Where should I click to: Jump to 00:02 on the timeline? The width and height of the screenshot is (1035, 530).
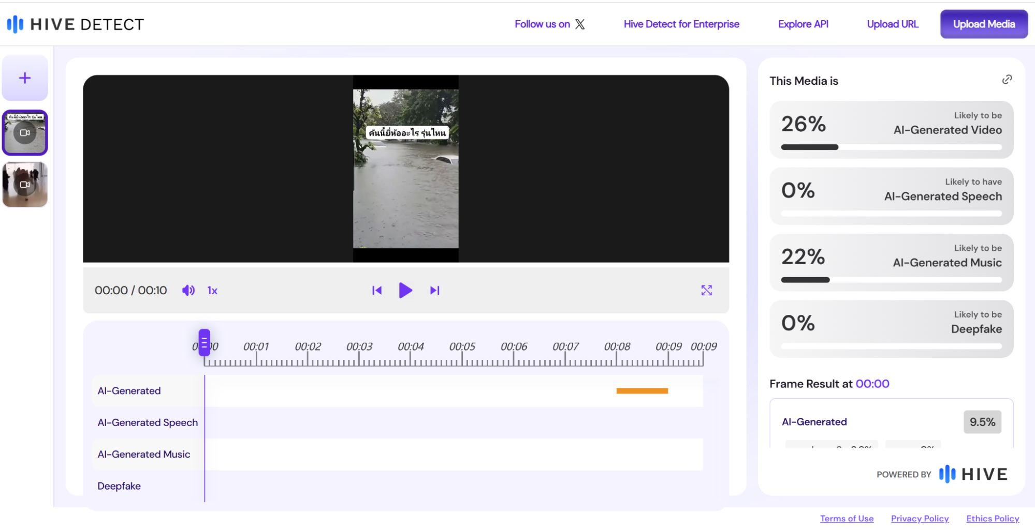[x=308, y=347]
